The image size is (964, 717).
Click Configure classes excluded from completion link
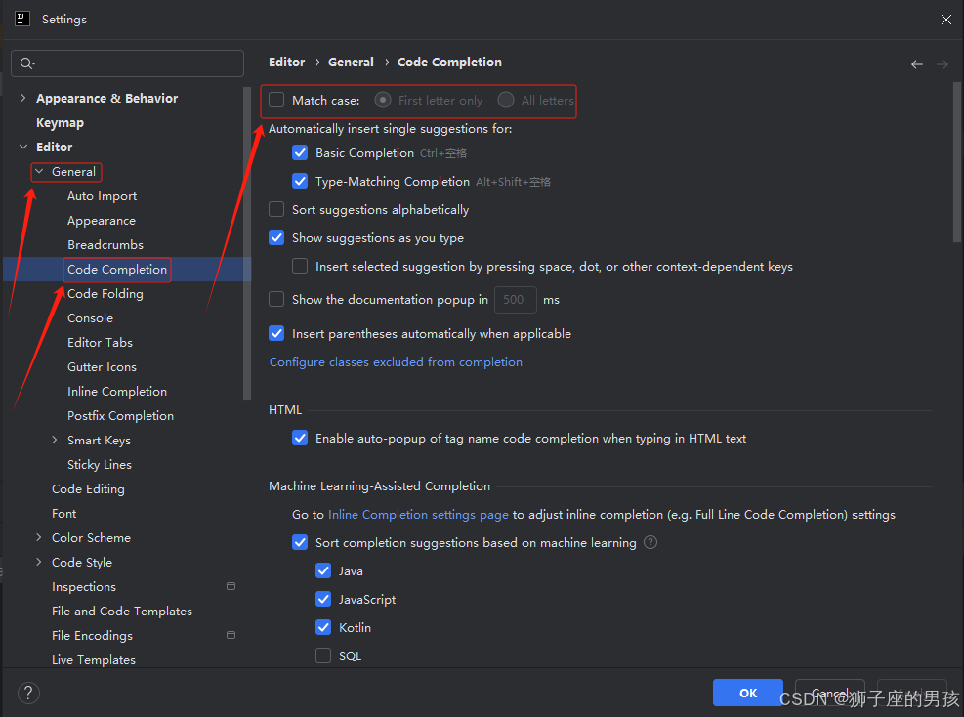point(396,362)
